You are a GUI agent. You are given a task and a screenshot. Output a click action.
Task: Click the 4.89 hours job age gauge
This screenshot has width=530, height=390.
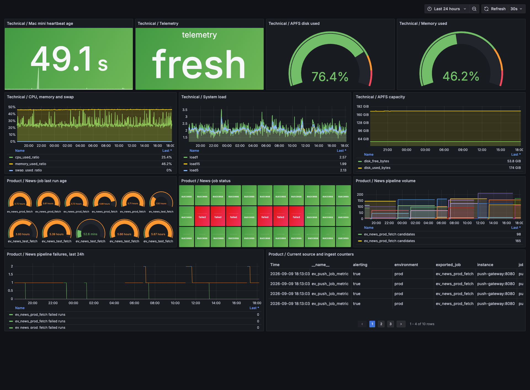(x=105, y=200)
